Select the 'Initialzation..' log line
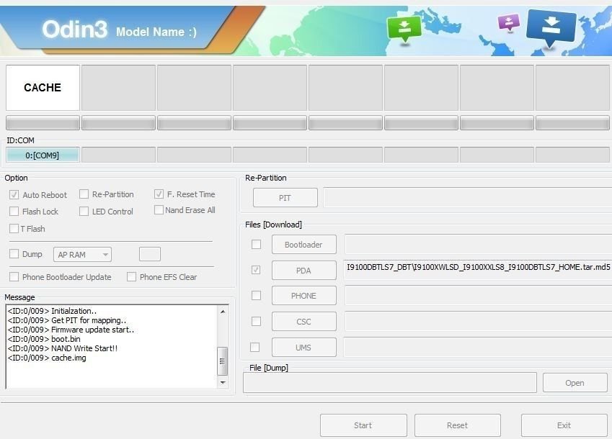Image resolution: width=612 pixels, height=439 pixels. (52, 311)
